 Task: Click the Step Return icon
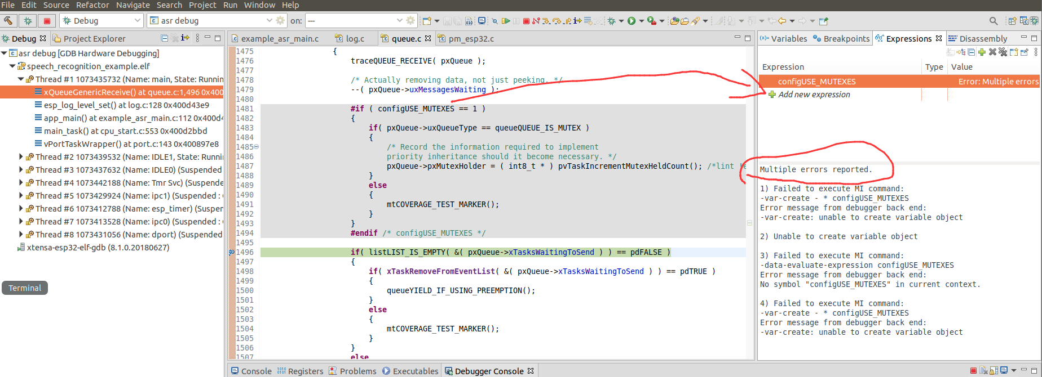point(567,21)
